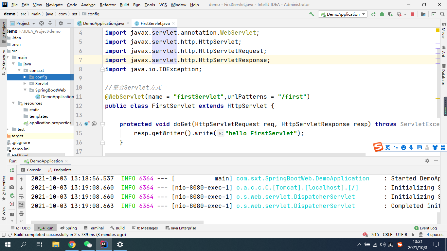This screenshot has height=251, width=447.
Task: Click the Exit icon in the Run panel
Action: click(12, 204)
